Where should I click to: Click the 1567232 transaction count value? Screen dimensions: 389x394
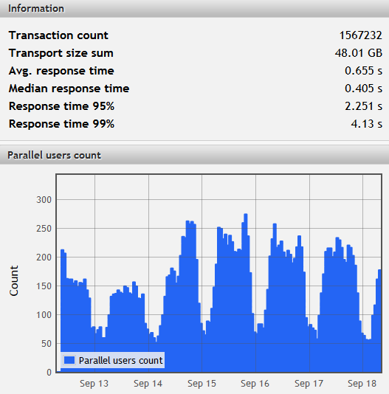click(361, 35)
